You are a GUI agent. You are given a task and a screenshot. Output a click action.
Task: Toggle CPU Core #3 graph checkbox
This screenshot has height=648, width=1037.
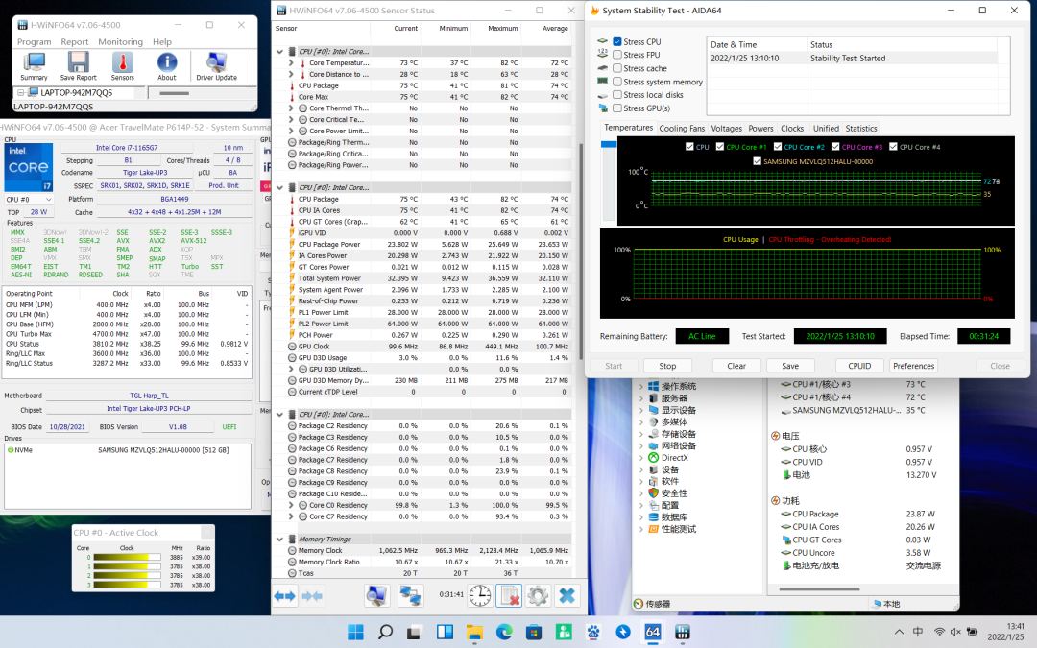835,147
